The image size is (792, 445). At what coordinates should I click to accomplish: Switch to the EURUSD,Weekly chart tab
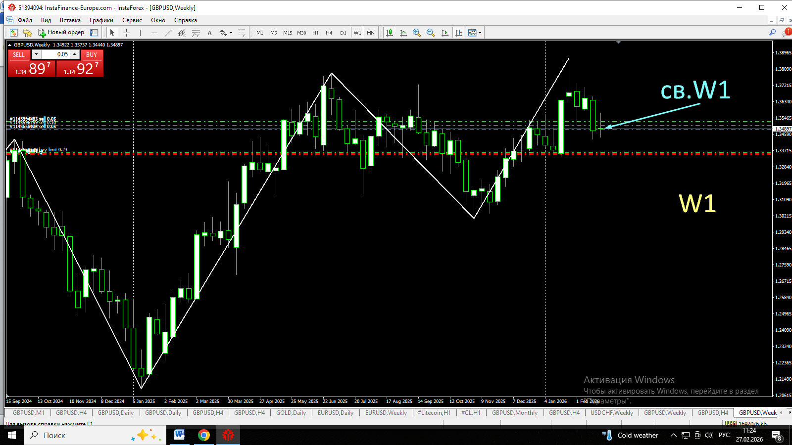[386, 413]
